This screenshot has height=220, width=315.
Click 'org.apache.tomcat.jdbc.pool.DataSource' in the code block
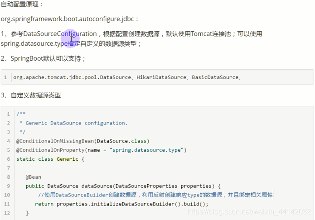72,77
